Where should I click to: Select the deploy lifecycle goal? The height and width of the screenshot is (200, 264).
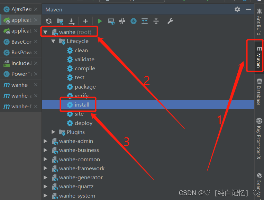[x=83, y=123]
